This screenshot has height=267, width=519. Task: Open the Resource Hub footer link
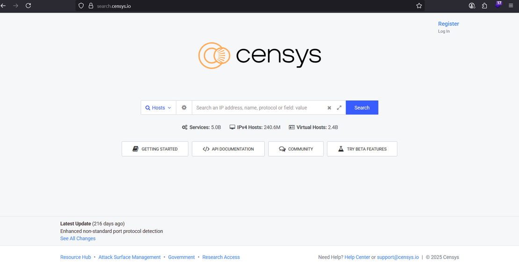(75, 257)
